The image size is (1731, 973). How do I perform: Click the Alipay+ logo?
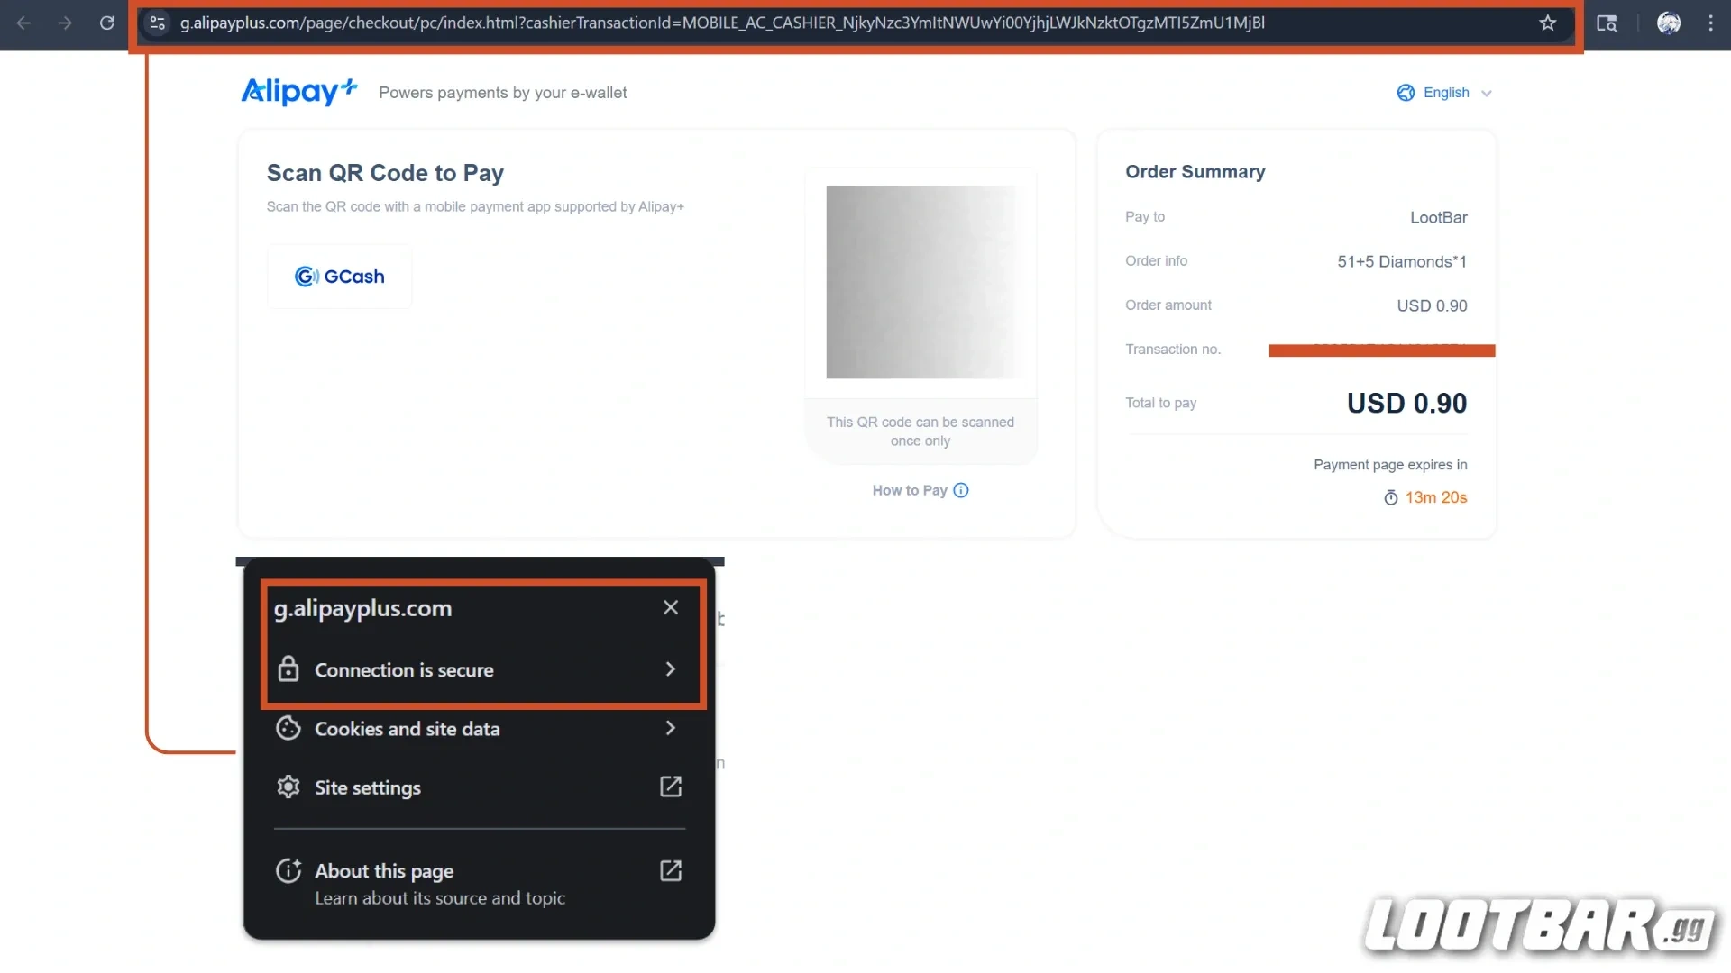(x=299, y=91)
